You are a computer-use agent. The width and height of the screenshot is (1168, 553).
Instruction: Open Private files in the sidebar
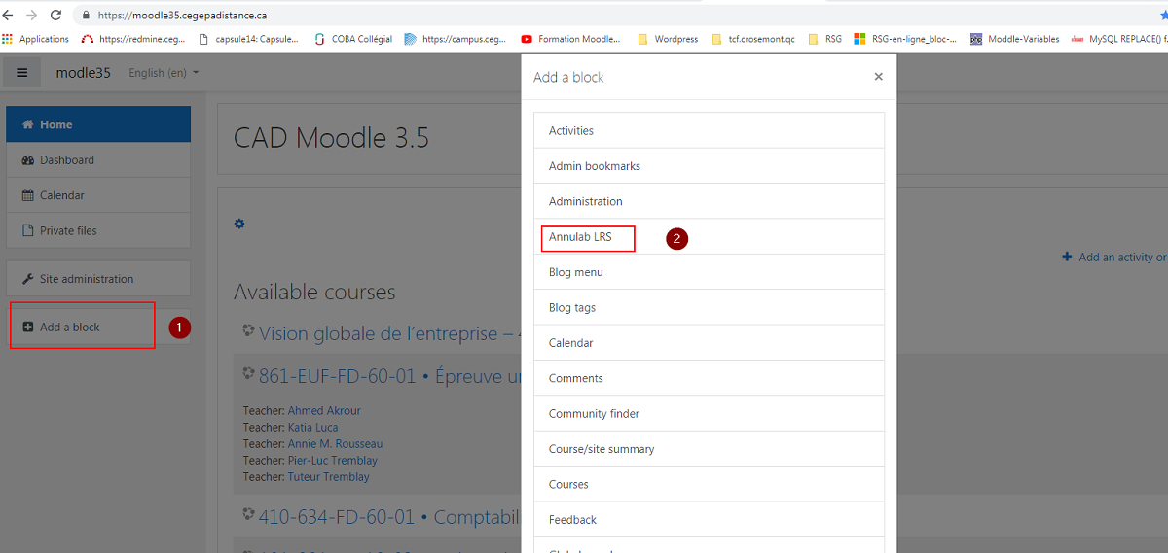tap(68, 231)
